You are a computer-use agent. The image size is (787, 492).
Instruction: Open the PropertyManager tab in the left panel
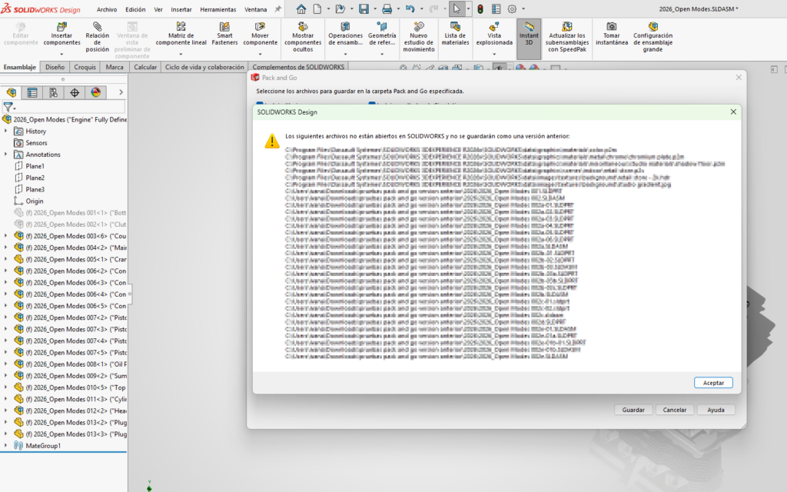tap(32, 92)
